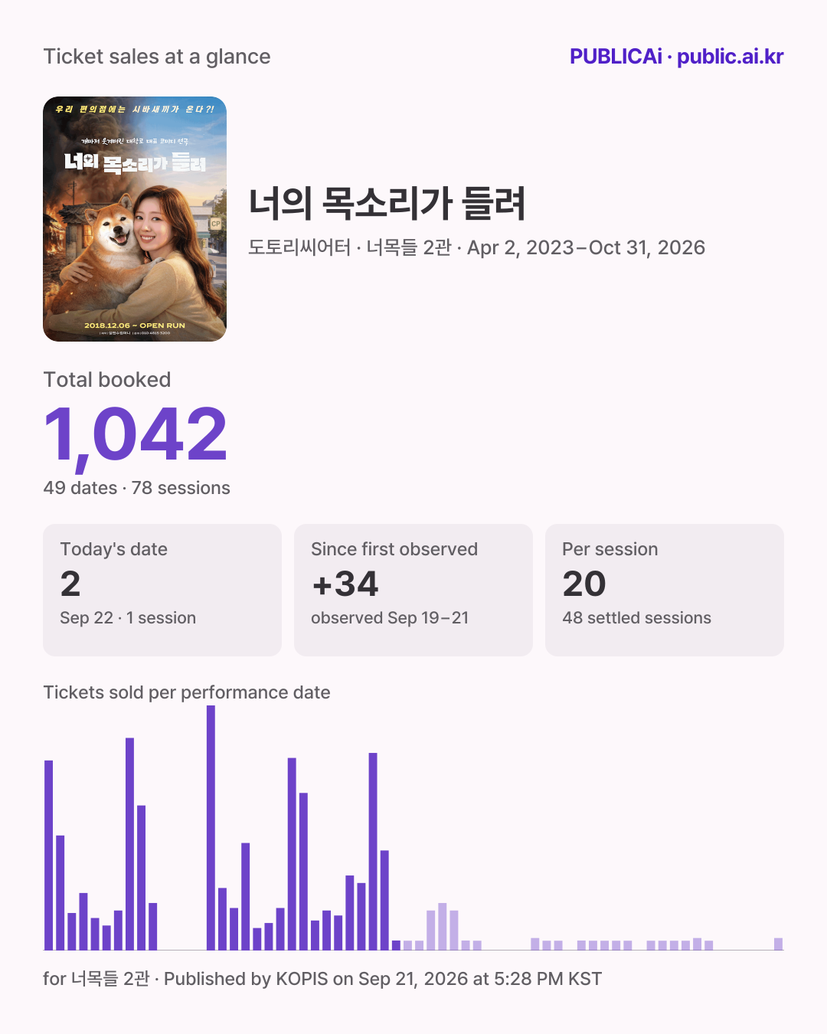Select the show title 너의 목소리가 들려
The width and height of the screenshot is (827, 1034).
387,204
